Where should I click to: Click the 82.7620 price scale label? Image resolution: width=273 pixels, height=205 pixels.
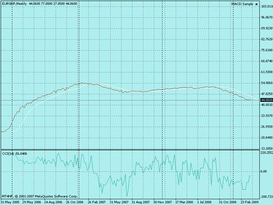click(x=266, y=39)
